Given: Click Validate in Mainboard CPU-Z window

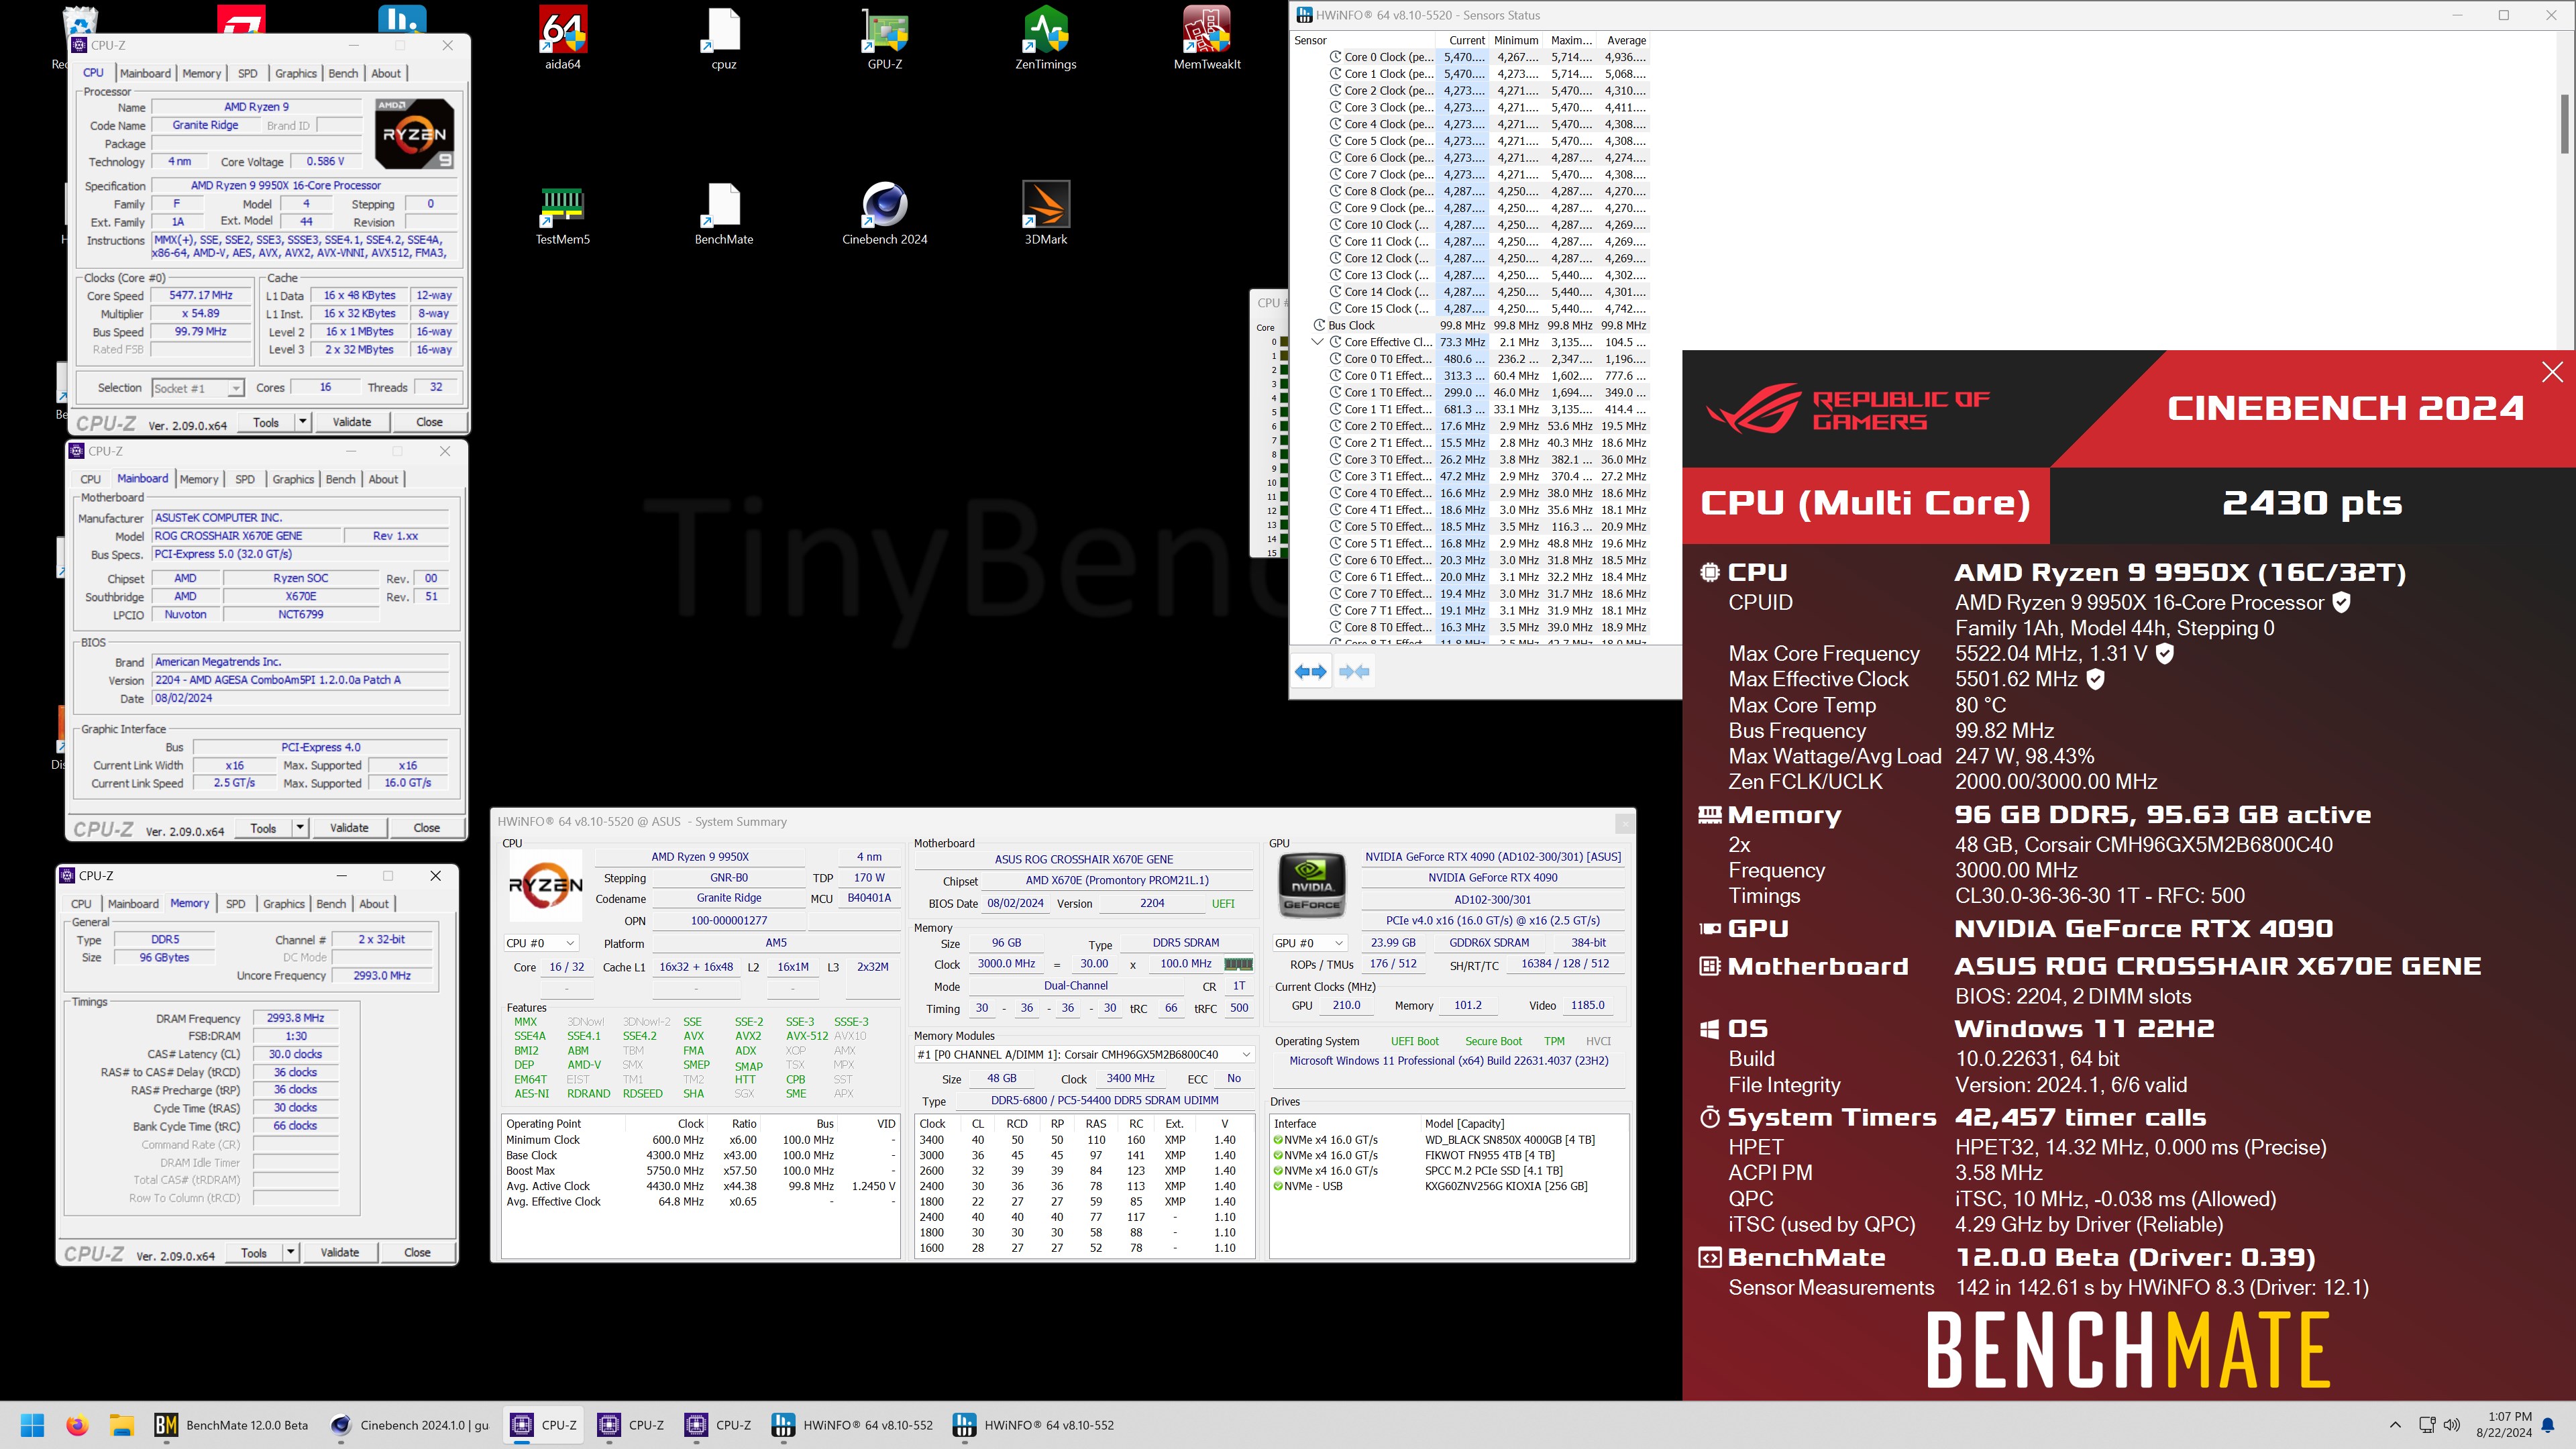Looking at the screenshot, I should 349,828.
